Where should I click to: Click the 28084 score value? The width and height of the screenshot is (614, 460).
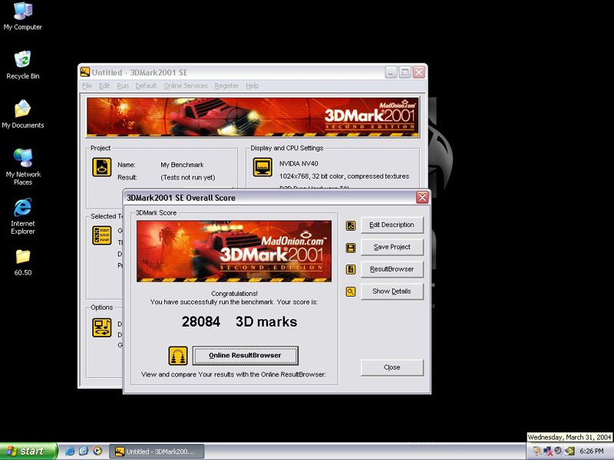point(201,321)
